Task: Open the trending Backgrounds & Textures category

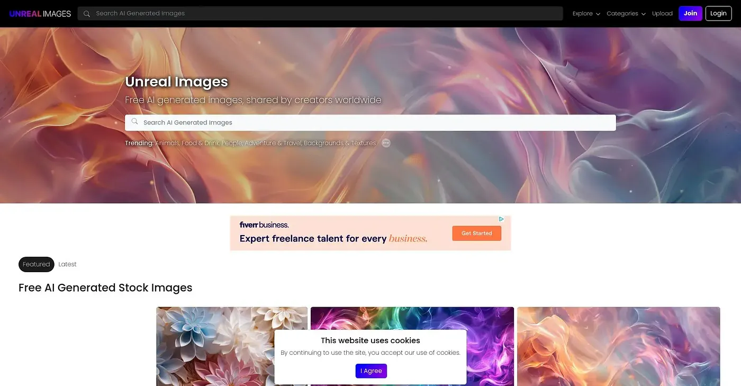Action: [x=340, y=143]
